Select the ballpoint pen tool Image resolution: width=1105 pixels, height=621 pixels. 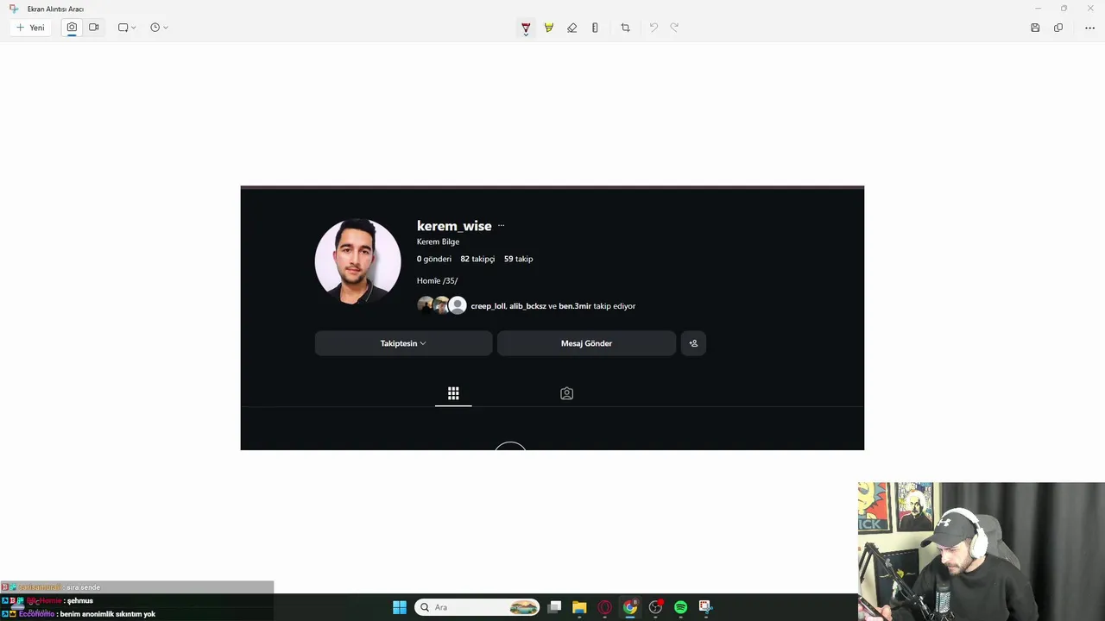pyautogui.click(x=526, y=28)
